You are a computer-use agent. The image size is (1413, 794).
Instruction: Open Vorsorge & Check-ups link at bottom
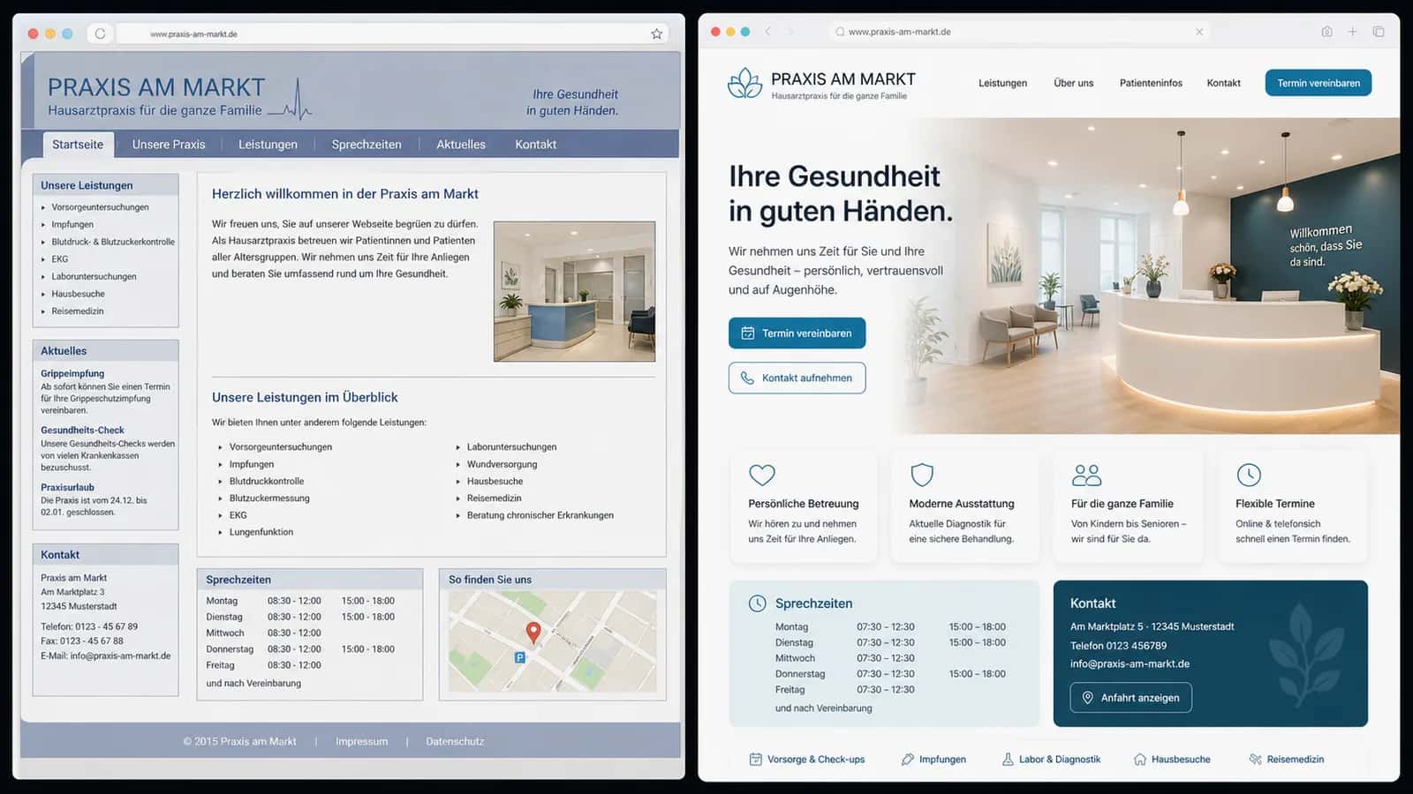coord(807,760)
